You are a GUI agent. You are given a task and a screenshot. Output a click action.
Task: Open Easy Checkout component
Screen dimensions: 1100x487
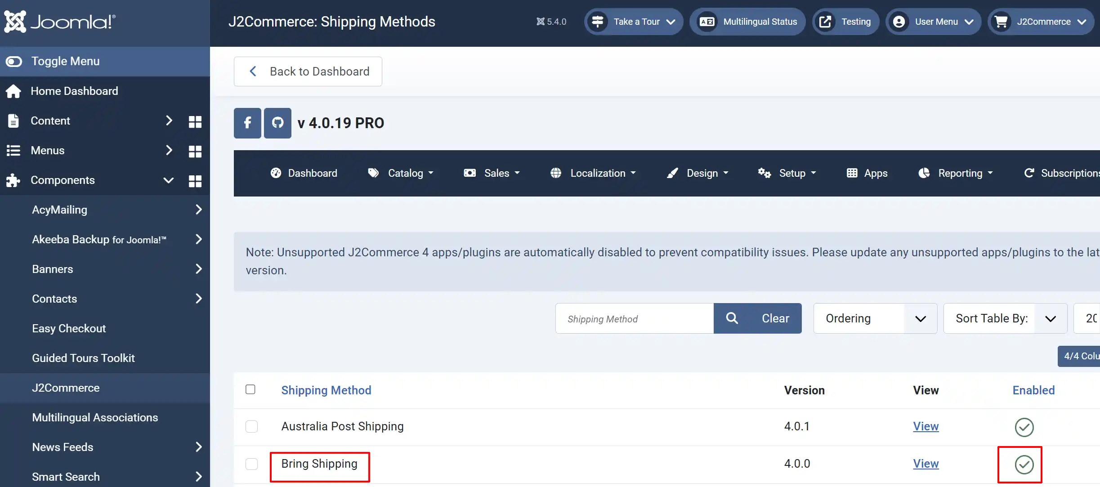(69, 328)
